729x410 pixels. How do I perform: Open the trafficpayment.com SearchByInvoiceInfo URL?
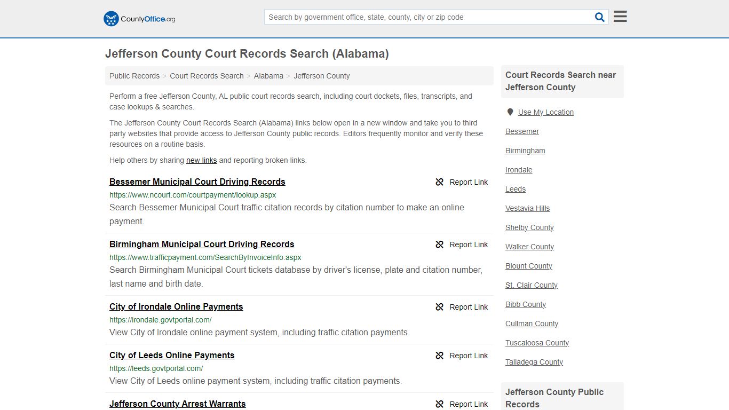[x=205, y=257]
